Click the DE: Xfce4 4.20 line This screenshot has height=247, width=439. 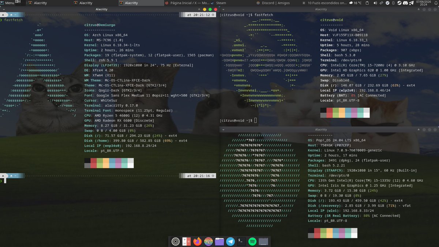pyautogui.click(x=99, y=70)
